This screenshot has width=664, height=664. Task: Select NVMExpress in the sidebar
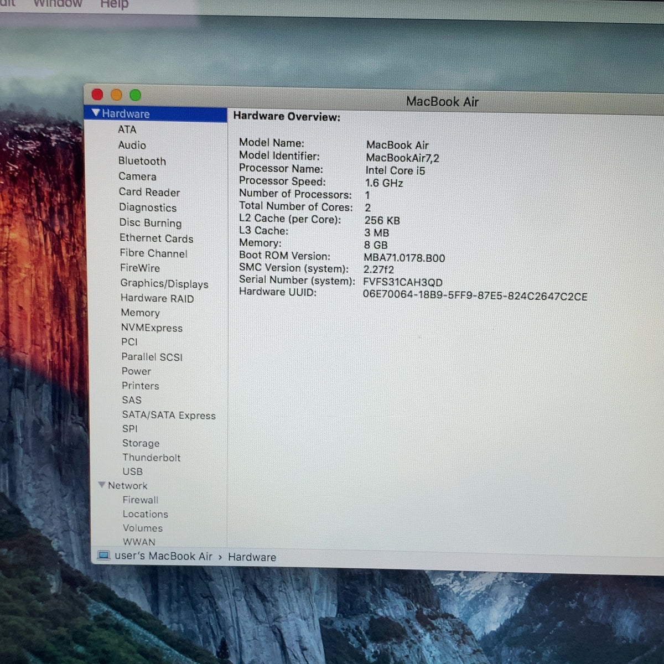tap(152, 328)
